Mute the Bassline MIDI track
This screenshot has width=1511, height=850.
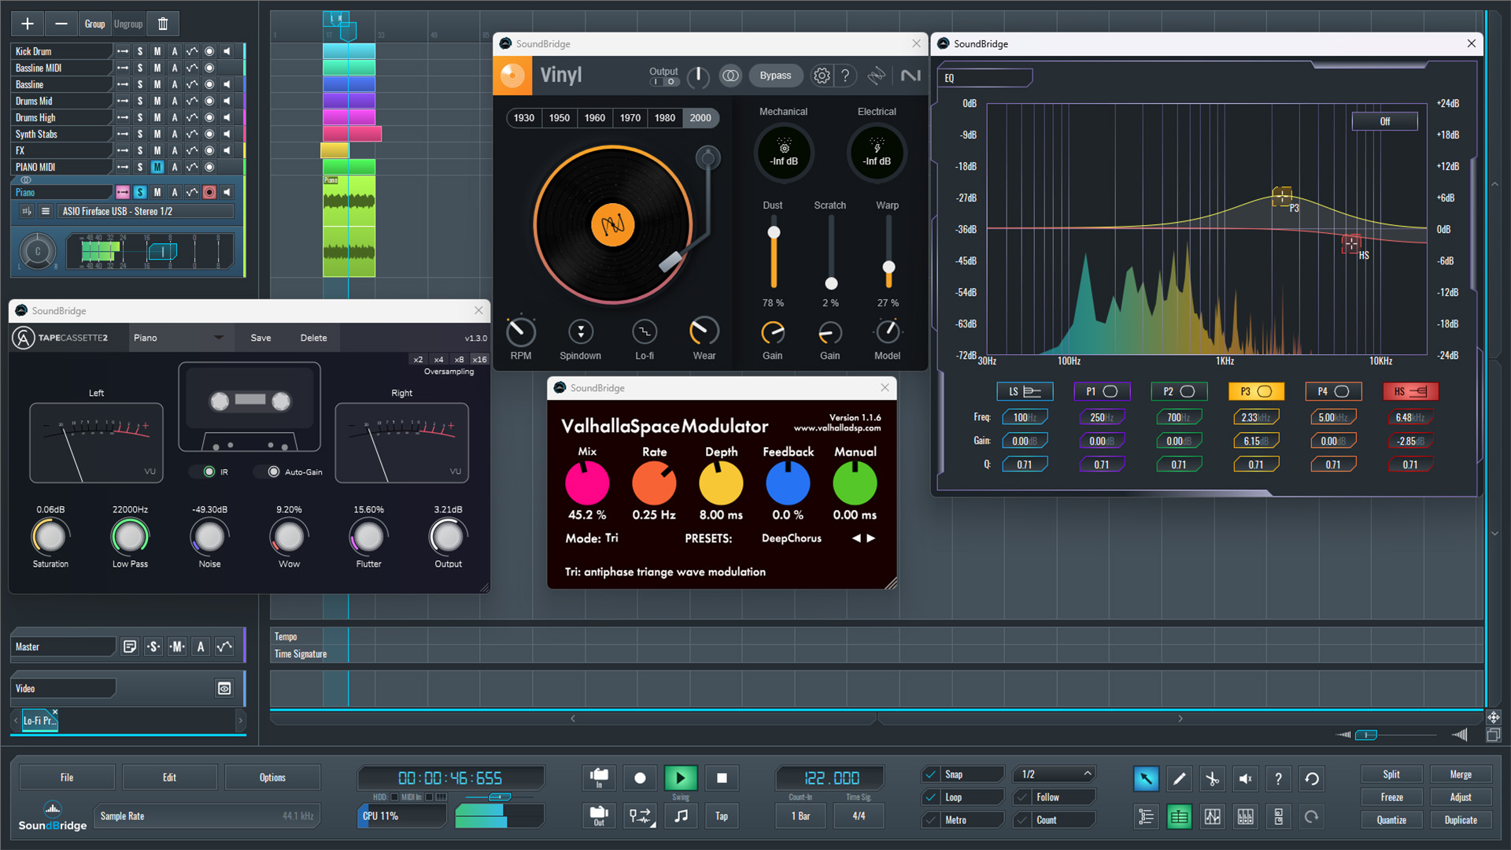point(157,68)
